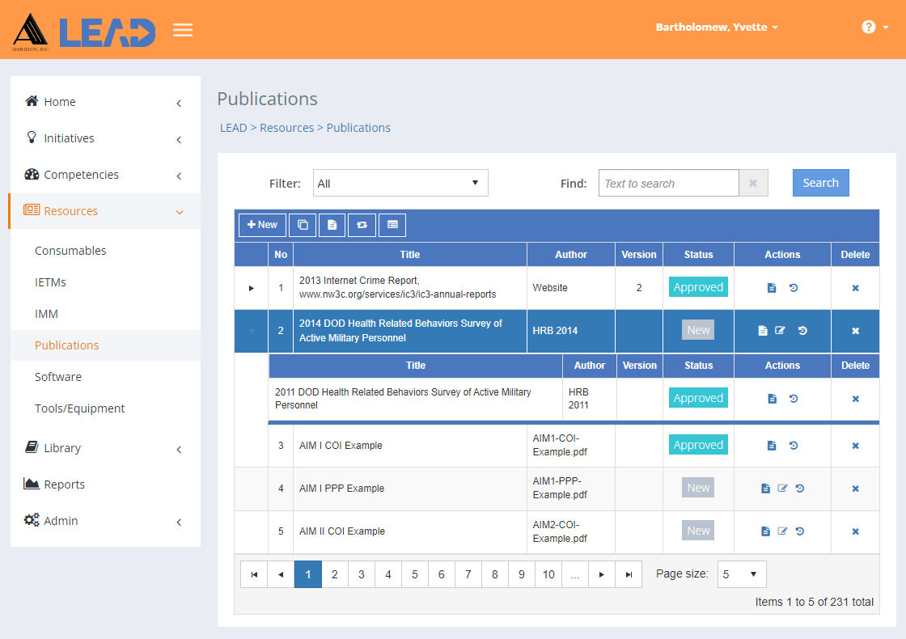Open the Page size dropdown
This screenshot has width=906, height=639.
pos(743,574)
